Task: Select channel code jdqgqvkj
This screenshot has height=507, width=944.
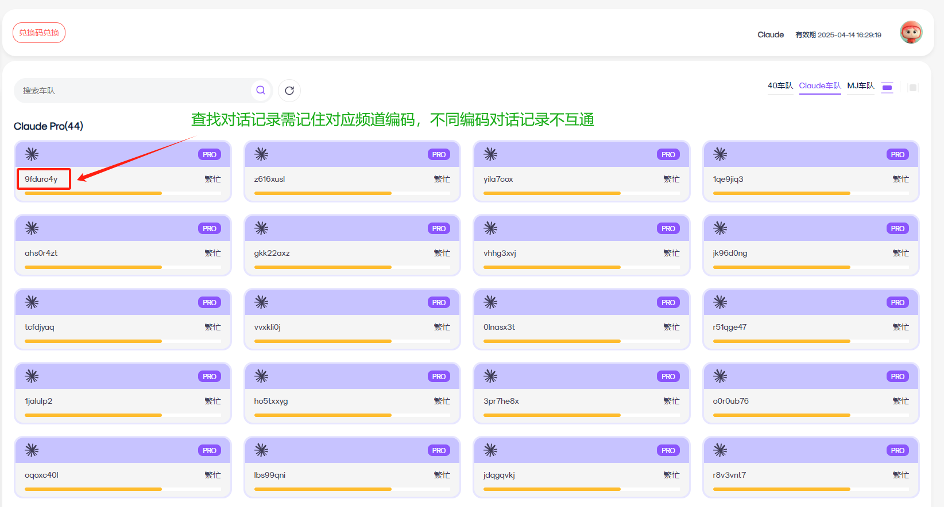Action: click(x=500, y=475)
